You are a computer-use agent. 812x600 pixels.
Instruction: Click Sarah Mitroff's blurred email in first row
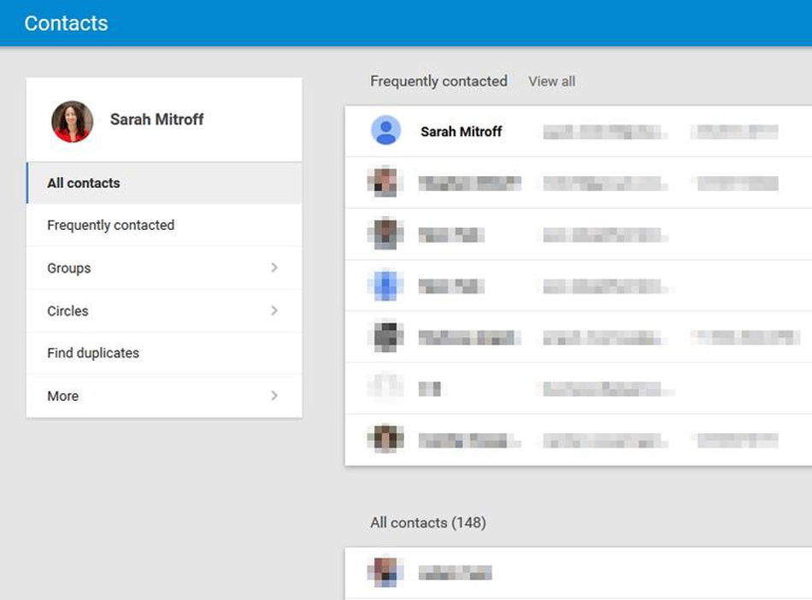(605, 132)
